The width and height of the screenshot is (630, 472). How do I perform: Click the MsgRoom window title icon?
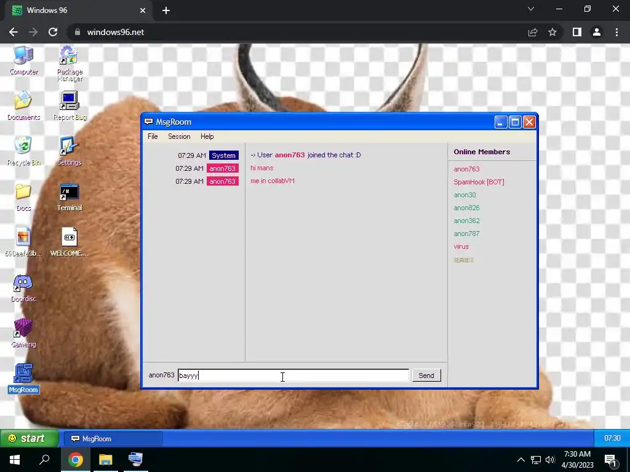pos(149,122)
